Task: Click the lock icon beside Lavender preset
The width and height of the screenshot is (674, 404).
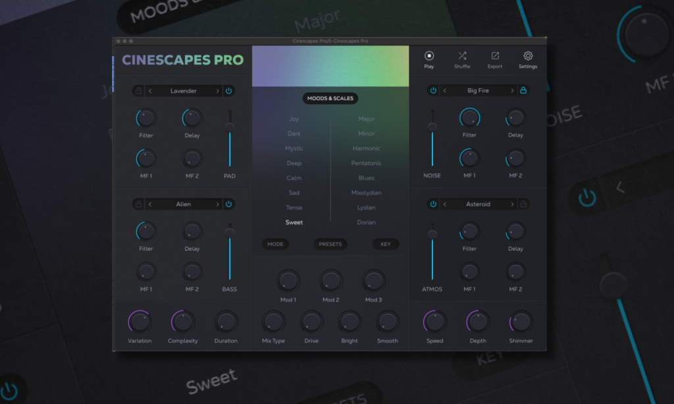Action: [138, 91]
